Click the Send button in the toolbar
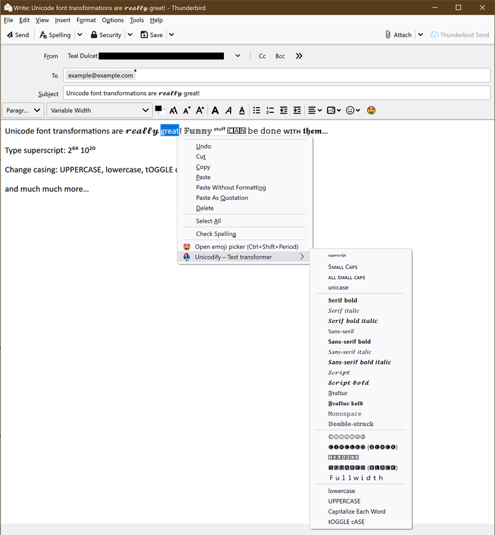The image size is (495, 535). click(18, 35)
